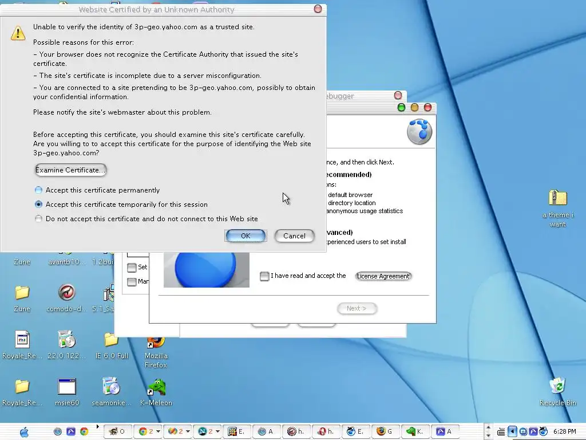Click OK in the certificate warning dialog

[246, 235]
